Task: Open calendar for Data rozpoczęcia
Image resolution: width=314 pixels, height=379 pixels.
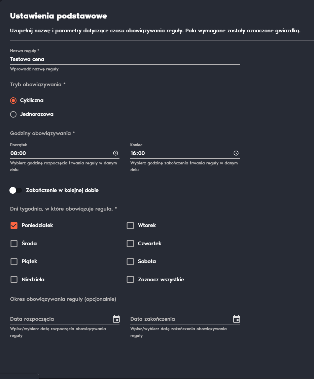Action: click(116, 319)
